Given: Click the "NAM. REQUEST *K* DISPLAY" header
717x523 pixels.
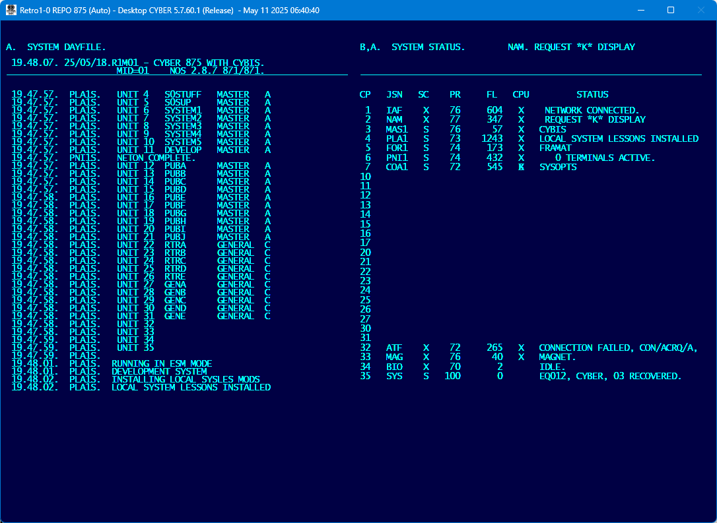Looking at the screenshot, I should pos(571,47).
